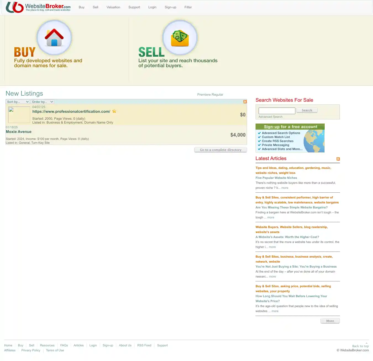Open the Latest Articles RSS feed icon
The height and width of the screenshot is (361, 373).
click(x=338, y=159)
